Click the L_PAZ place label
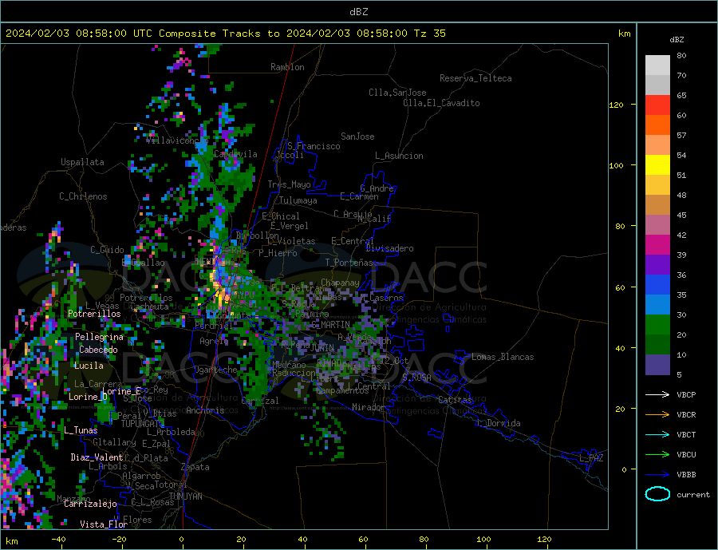 [x=592, y=458]
